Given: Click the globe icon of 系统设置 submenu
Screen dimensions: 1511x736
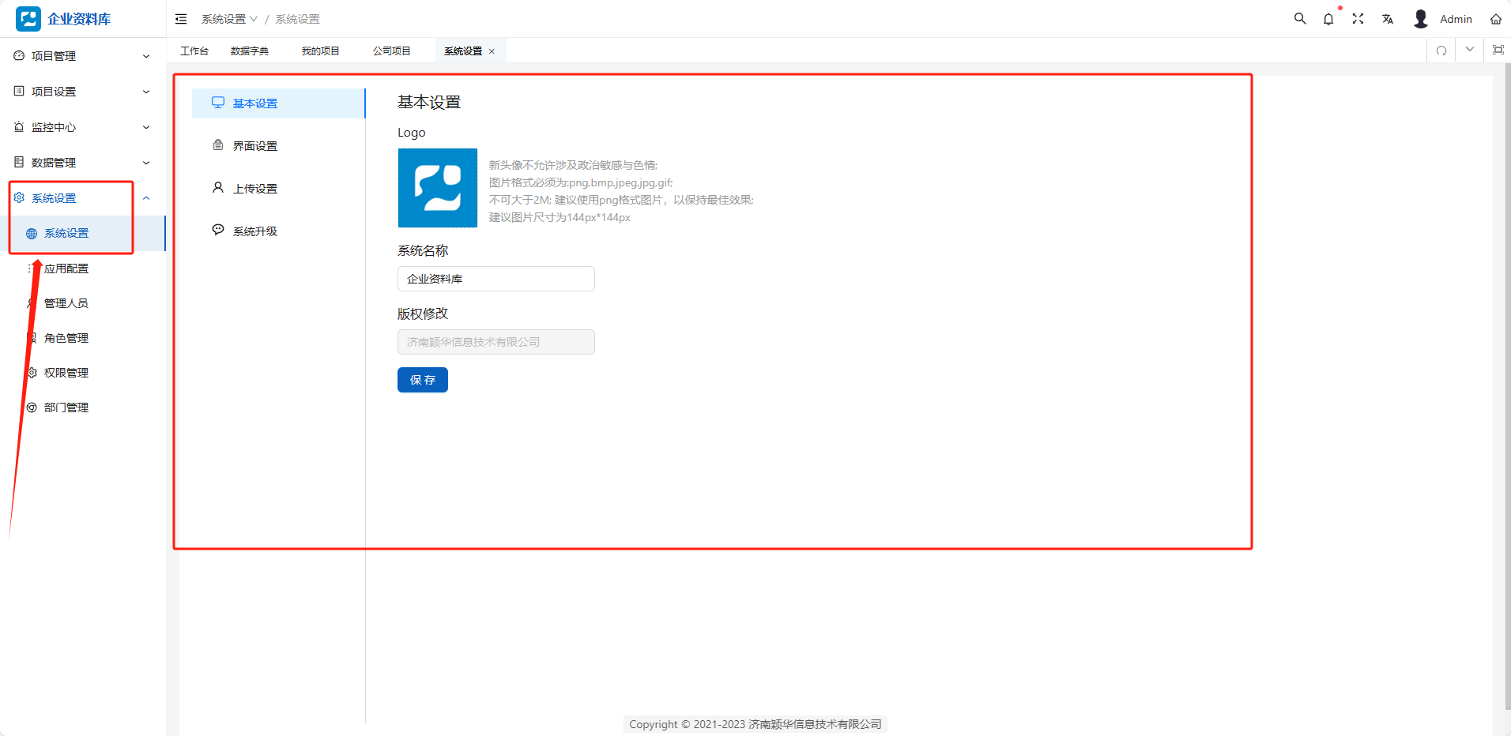Looking at the screenshot, I should 32,234.
